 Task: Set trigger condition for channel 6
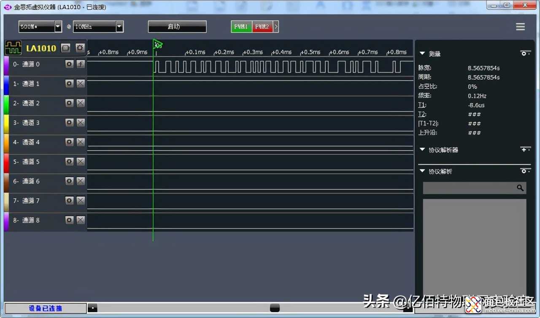[x=81, y=181]
